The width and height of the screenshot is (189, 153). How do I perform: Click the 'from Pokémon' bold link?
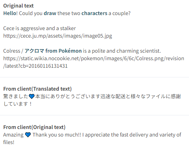[x=63, y=51]
